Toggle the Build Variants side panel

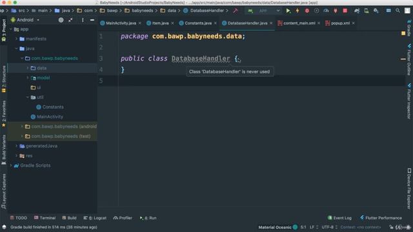[x=4, y=150]
